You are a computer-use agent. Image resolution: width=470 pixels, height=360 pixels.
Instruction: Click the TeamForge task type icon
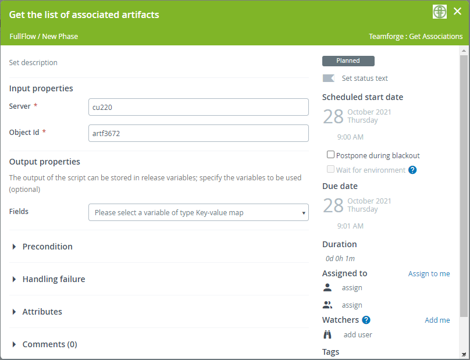[x=440, y=12]
